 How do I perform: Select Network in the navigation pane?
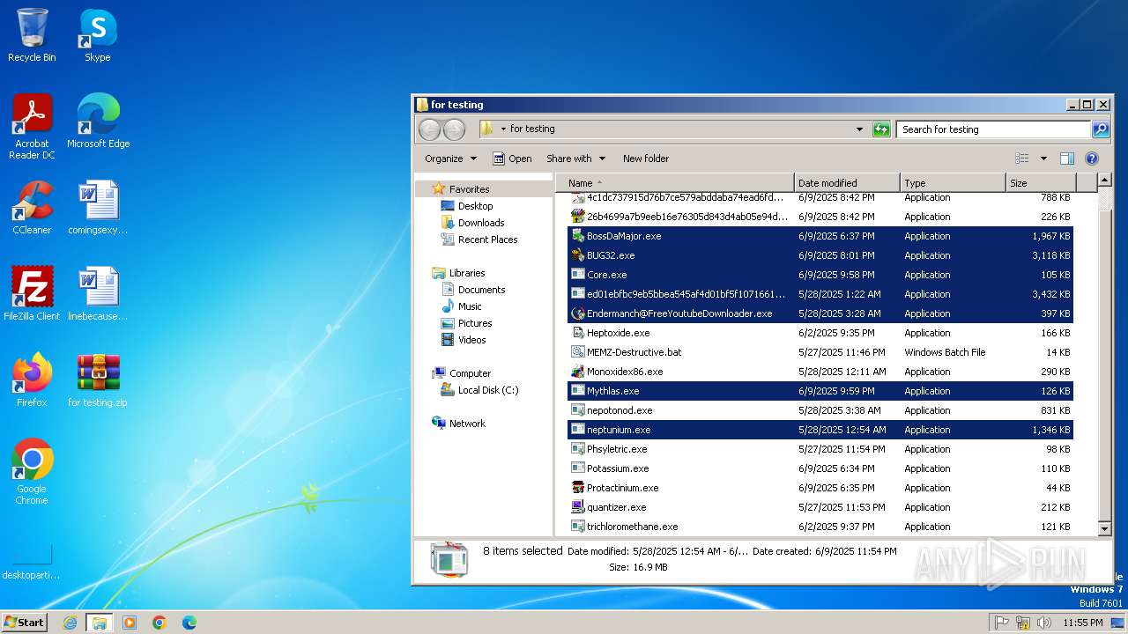(467, 424)
